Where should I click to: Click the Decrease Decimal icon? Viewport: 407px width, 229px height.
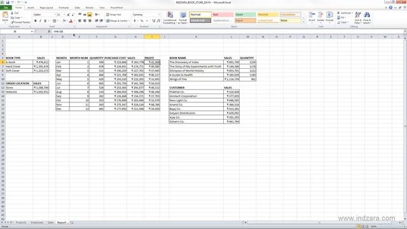pos(158,21)
